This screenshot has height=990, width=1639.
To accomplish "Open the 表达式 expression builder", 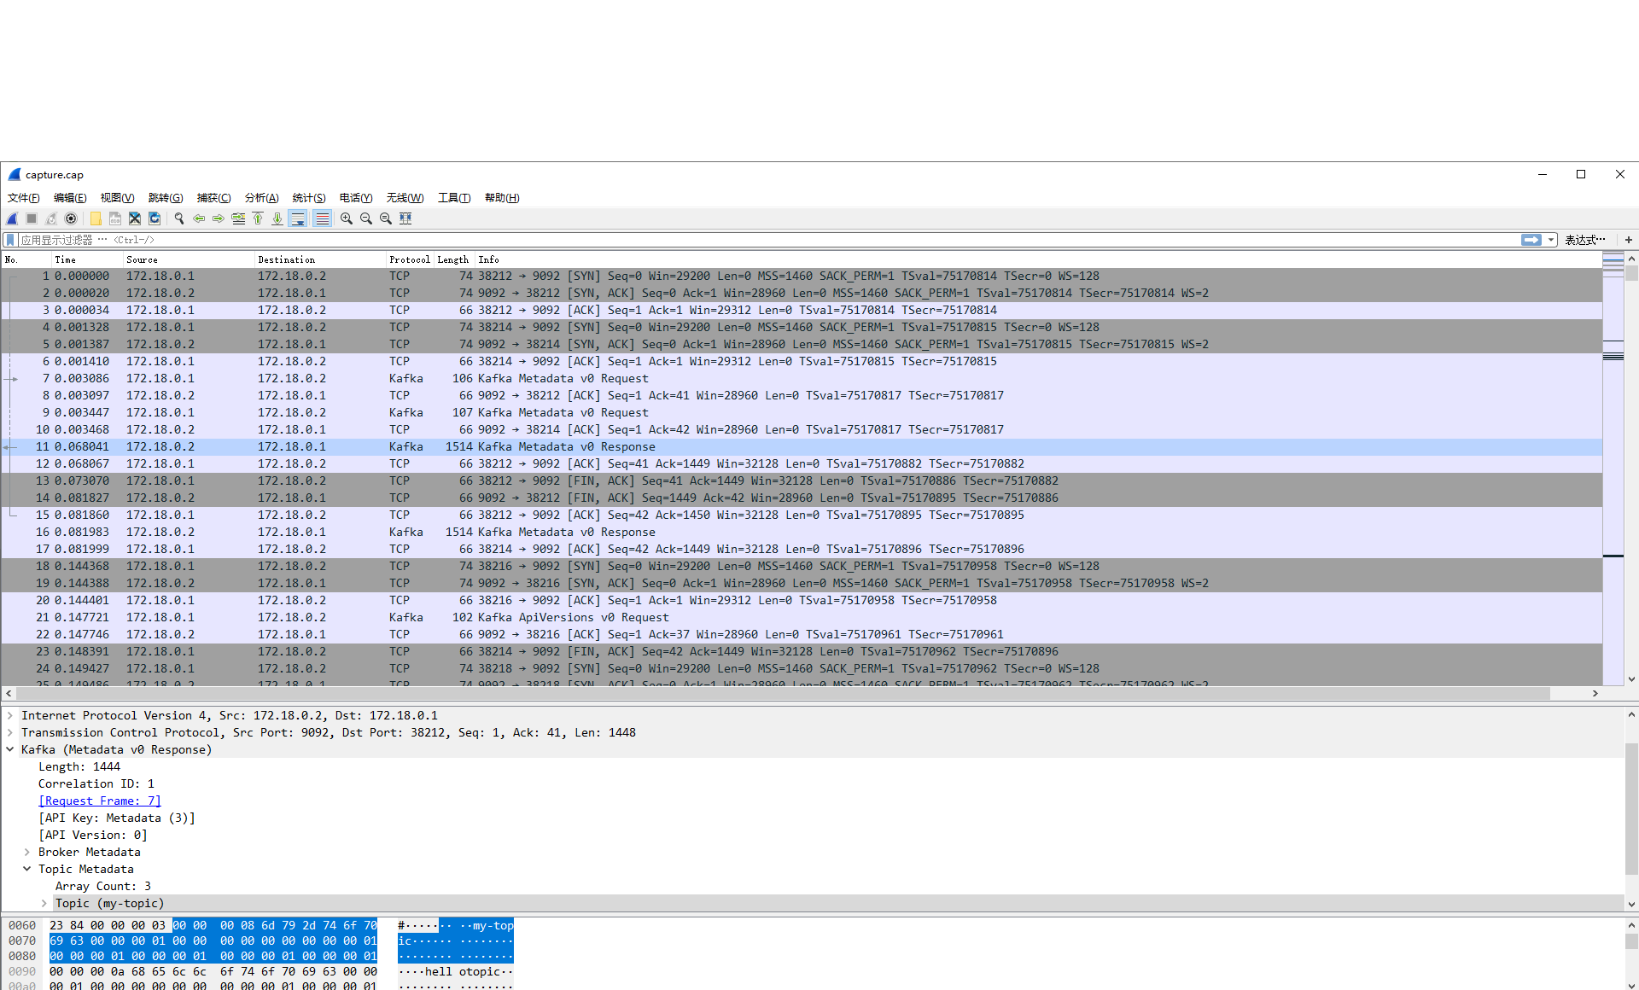I will tap(1585, 240).
